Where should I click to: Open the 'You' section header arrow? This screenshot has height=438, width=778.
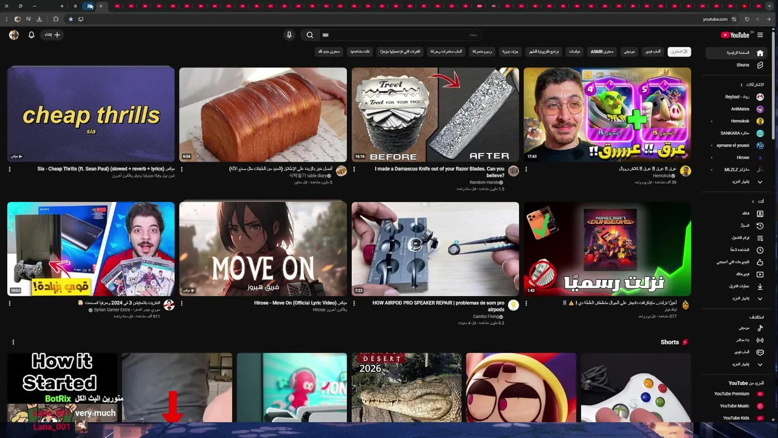click(753, 201)
